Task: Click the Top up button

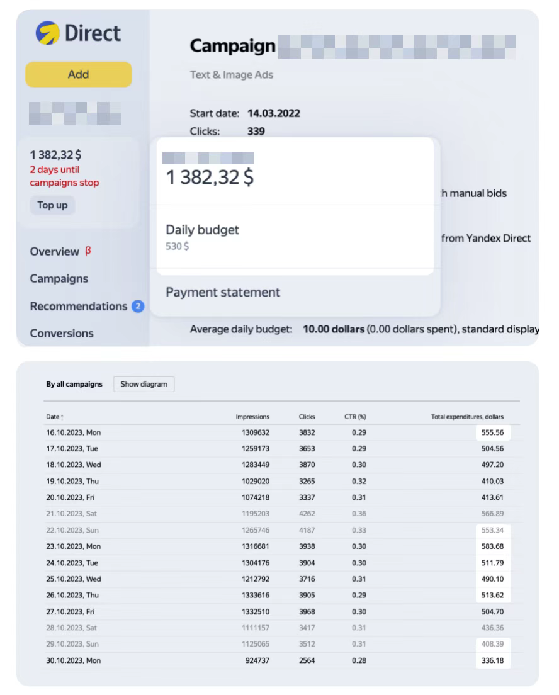Action: (x=52, y=205)
